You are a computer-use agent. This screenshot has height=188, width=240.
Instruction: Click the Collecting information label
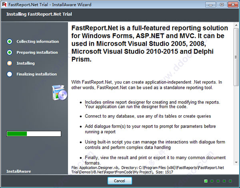[38, 42]
